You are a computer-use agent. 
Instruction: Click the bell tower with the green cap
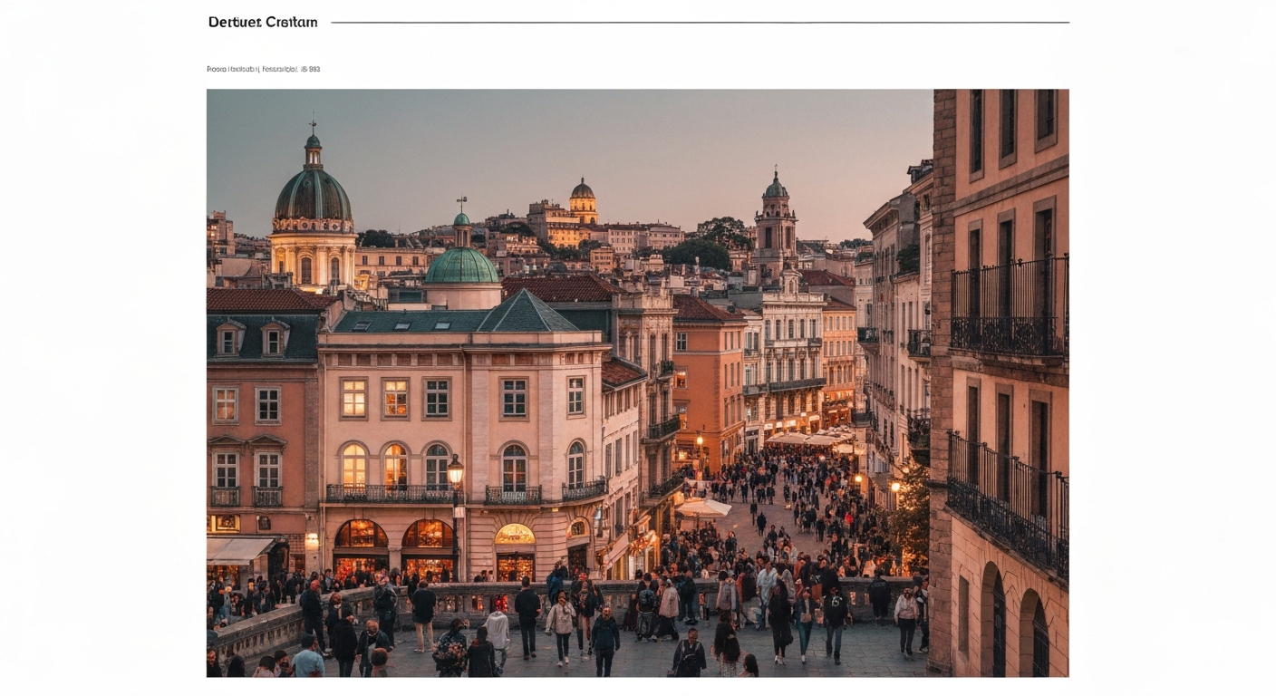[776, 217]
